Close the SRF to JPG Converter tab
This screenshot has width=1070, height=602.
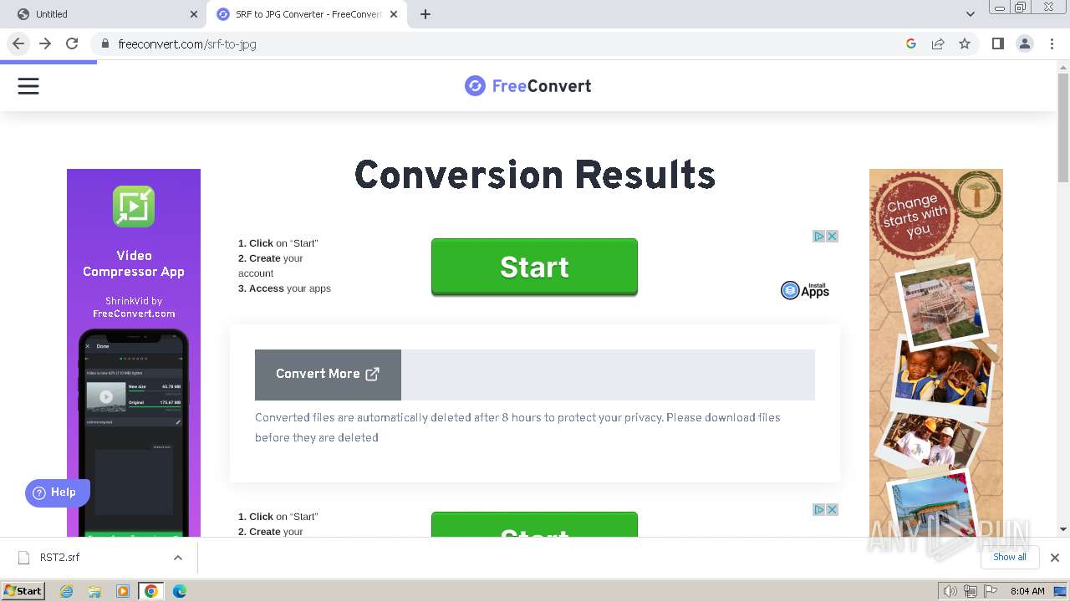click(x=394, y=14)
